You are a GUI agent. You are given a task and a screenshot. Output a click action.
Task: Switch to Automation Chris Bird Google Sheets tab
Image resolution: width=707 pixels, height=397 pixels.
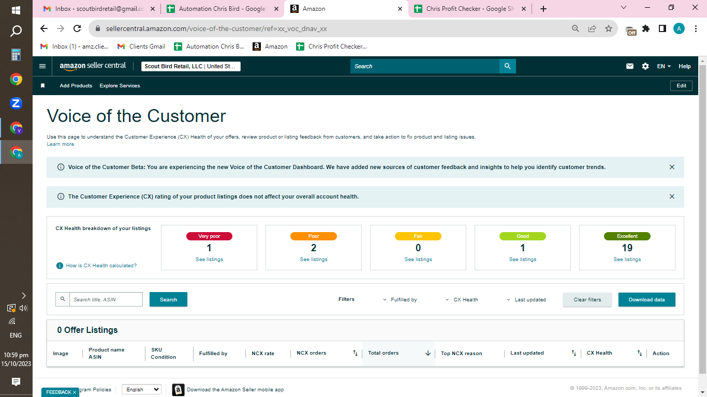click(x=223, y=9)
